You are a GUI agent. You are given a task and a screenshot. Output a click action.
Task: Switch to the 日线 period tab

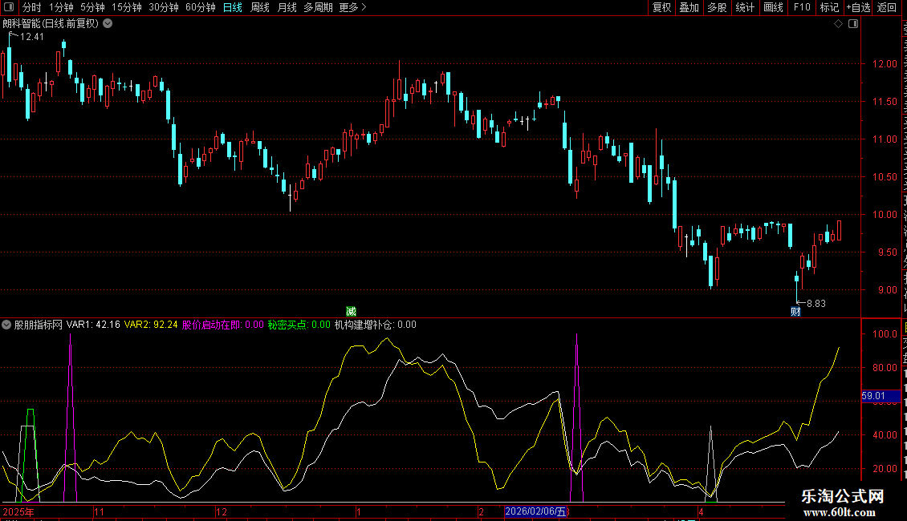click(233, 7)
